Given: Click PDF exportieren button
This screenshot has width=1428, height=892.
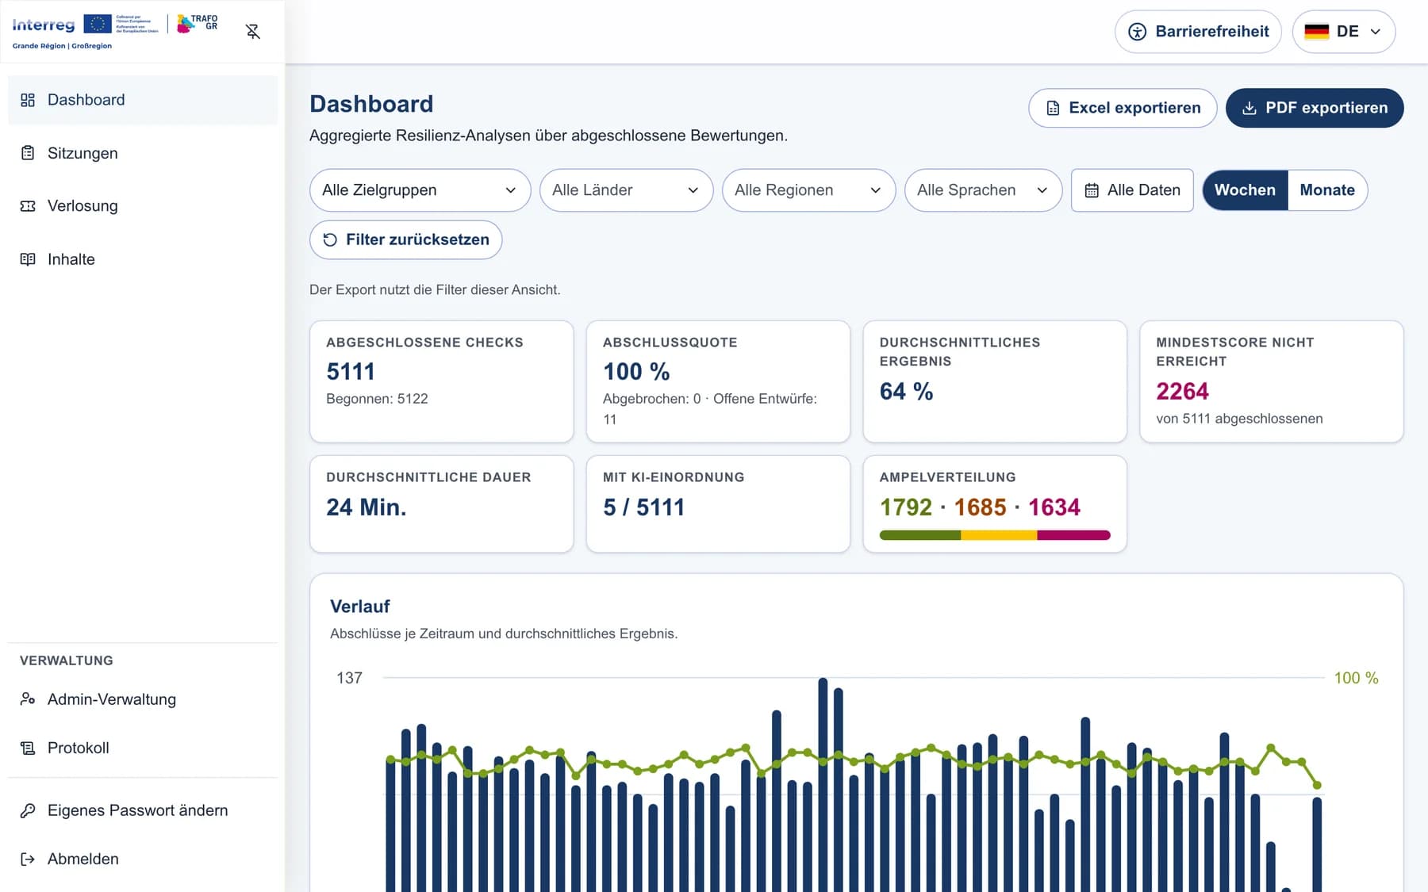Looking at the screenshot, I should pyautogui.click(x=1315, y=108).
